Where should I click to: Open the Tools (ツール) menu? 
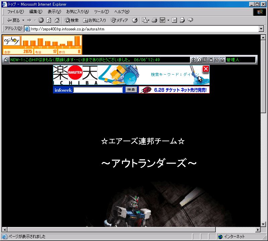(x=102, y=12)
